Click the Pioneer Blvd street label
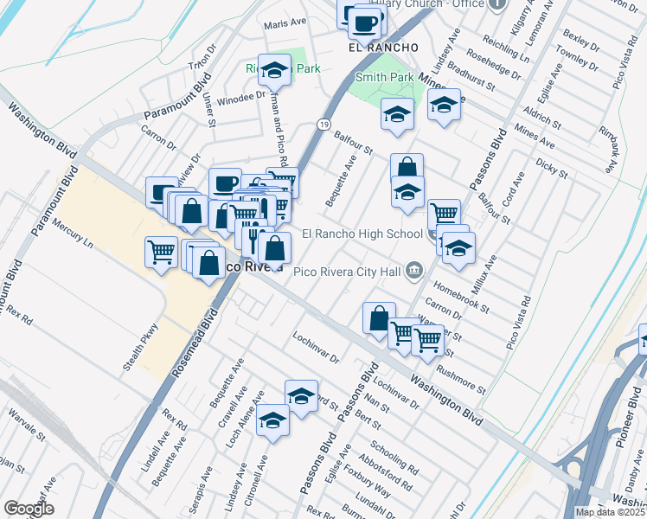Image resolution: width=647 pixels, height=519 pixels. [628, 417]
